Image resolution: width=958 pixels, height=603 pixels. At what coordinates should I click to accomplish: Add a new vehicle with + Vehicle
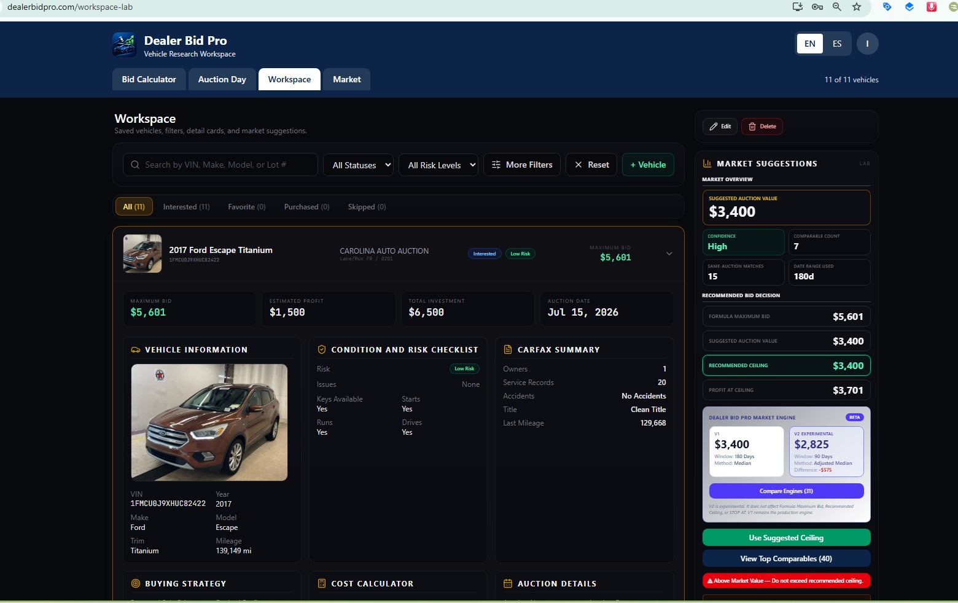coord(648,165)
